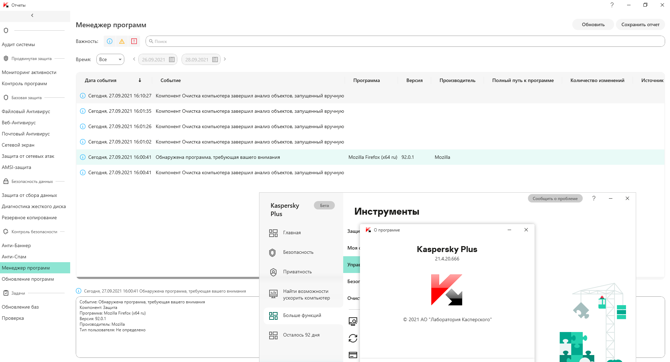670x362 pixels.
Task: Click Количество изменений column header
Action: (x=597, y=80)
